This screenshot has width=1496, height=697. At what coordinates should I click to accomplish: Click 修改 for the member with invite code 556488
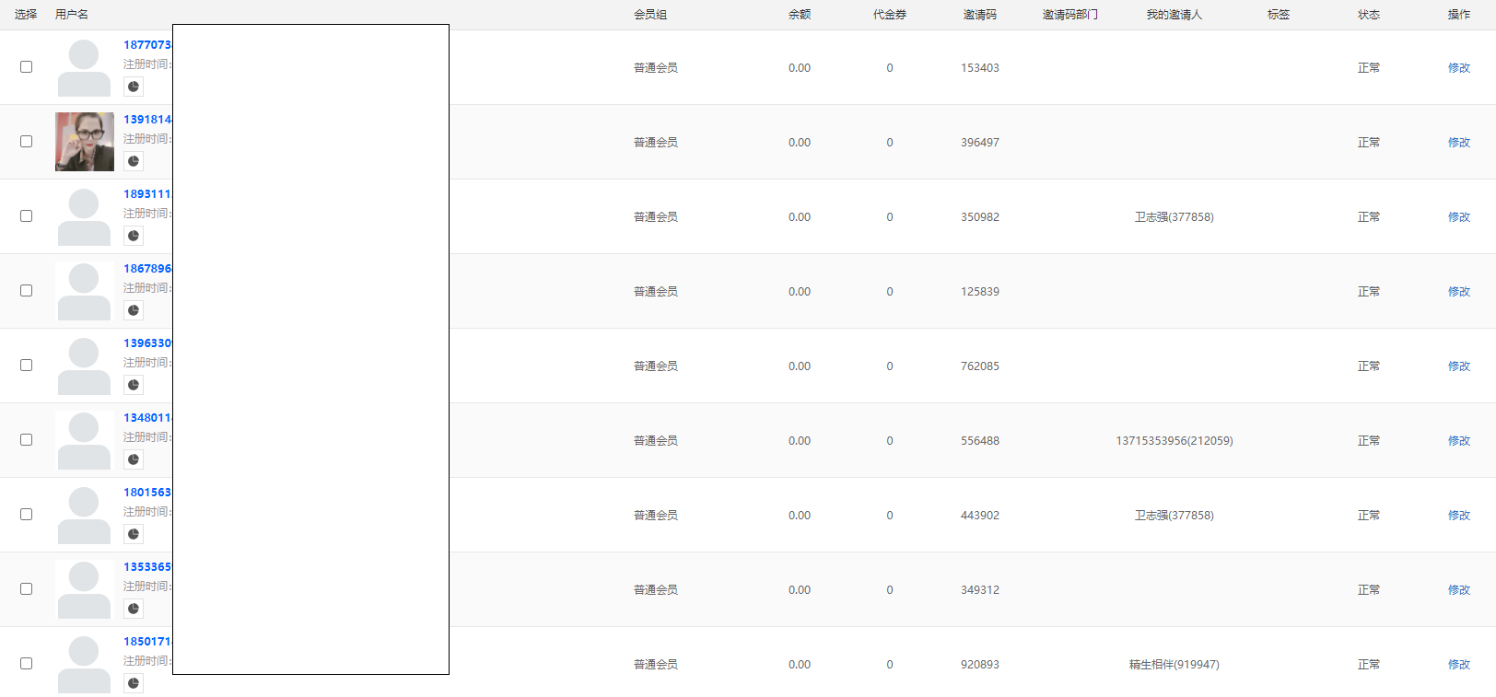click(x=1459, y=441)
